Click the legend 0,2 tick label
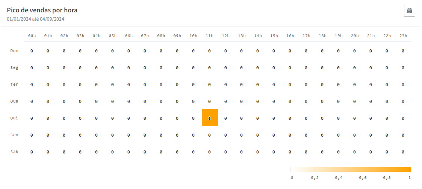 pos(315,178)
